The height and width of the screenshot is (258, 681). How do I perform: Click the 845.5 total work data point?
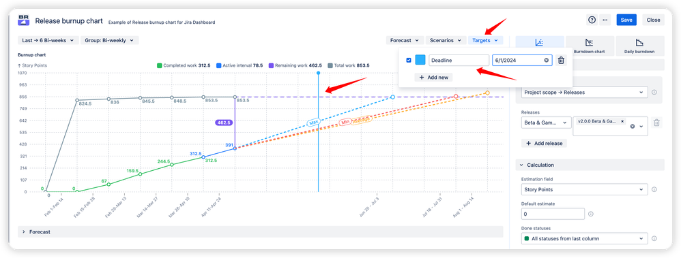click(x=141, y=98)
